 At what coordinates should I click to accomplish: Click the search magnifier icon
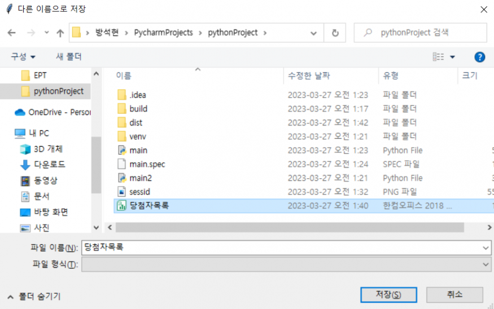[368, 32]
